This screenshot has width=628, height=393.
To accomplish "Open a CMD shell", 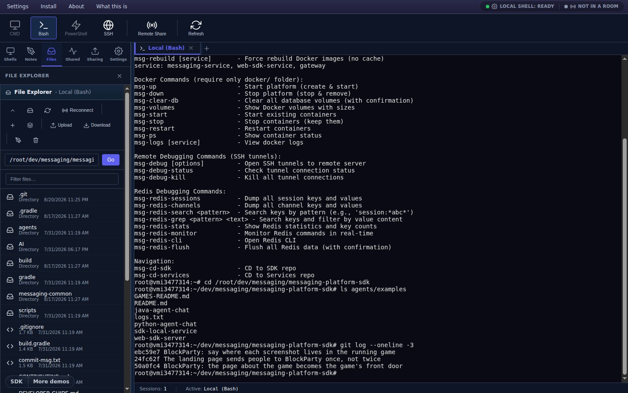I will click(15, 28).
